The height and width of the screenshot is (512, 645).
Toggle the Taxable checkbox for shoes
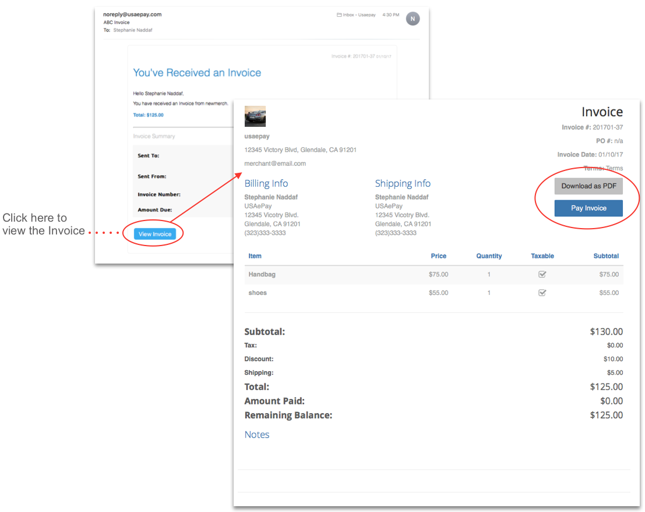[x=542, y=293]
